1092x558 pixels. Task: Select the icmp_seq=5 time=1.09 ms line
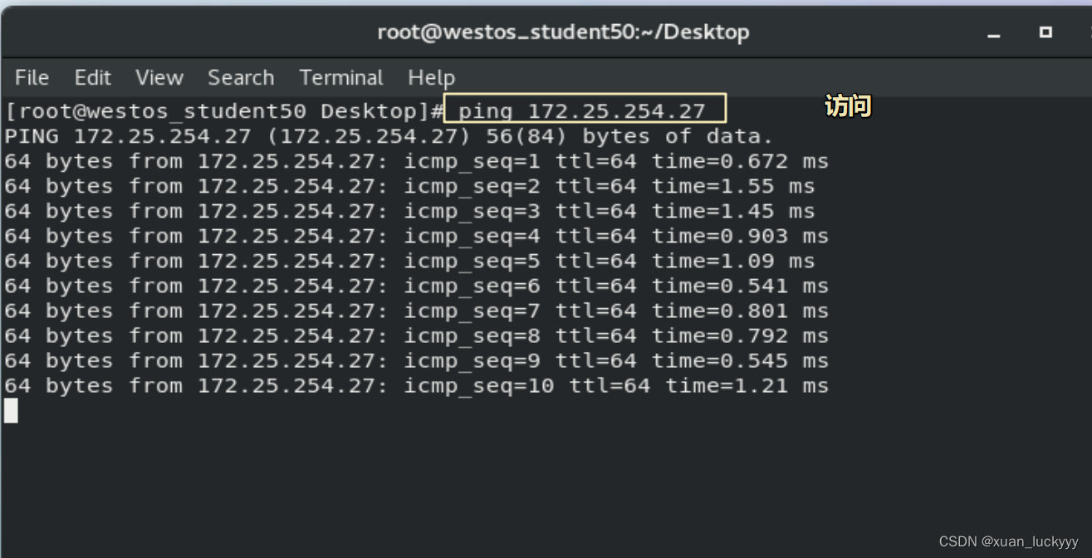409,261
